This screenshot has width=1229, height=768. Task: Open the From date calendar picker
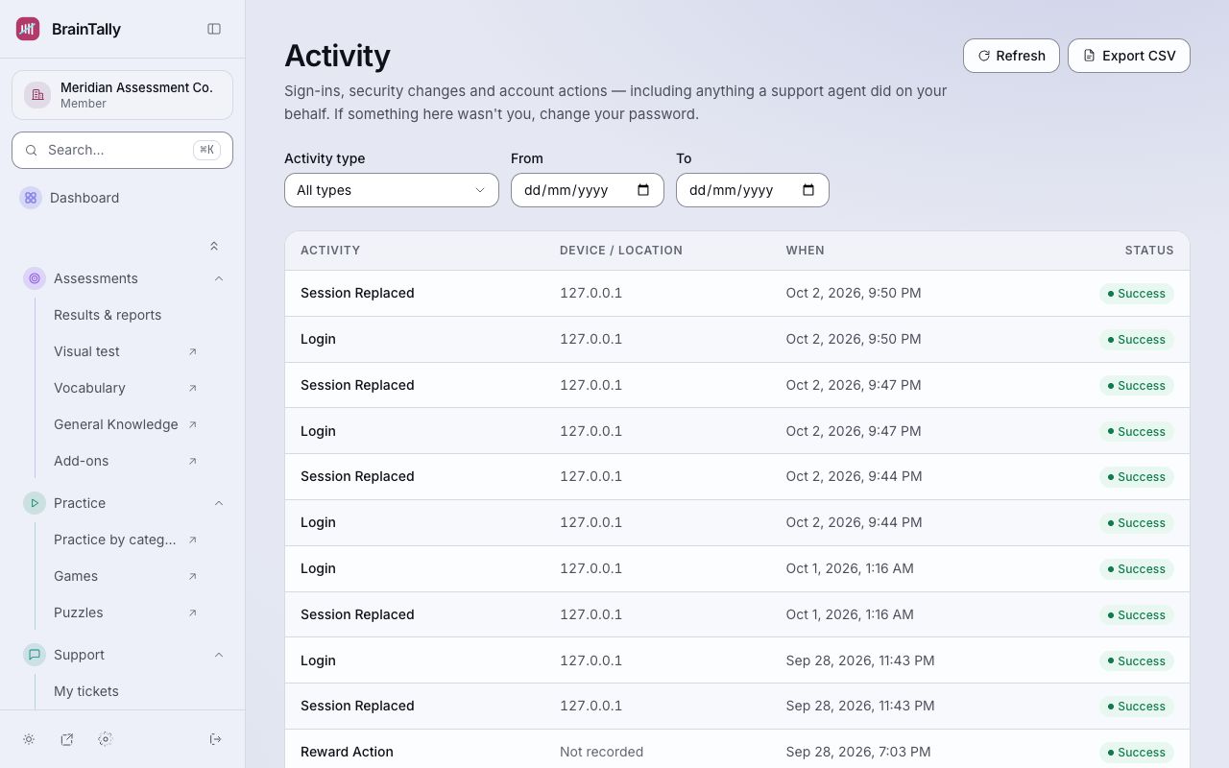point(643,190)
